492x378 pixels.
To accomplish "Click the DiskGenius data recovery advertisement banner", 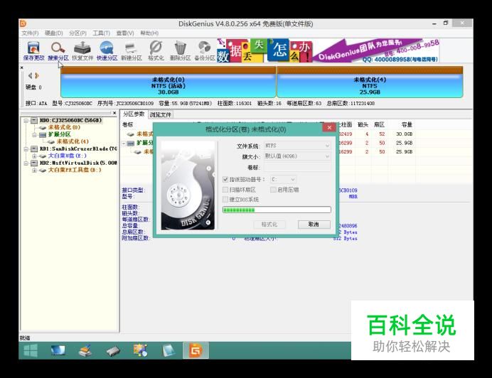I will point(328,50).
